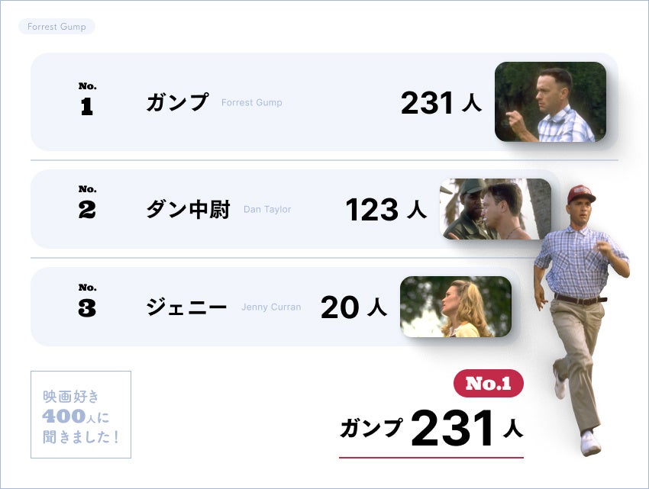649x489 pixels.
Task: Click the red No.1 badge
Action: pyautogui.click(x=489, y=384)
